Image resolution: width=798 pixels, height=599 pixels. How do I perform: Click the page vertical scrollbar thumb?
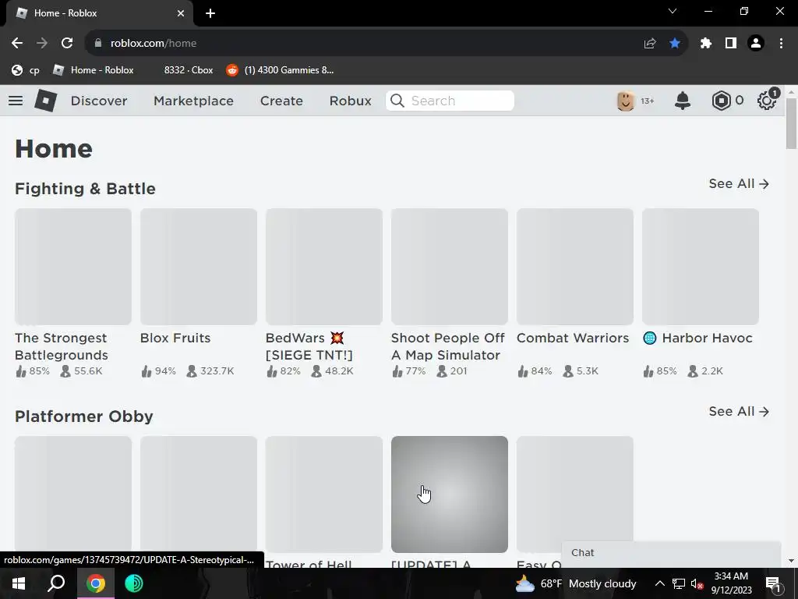coord(791,124)
